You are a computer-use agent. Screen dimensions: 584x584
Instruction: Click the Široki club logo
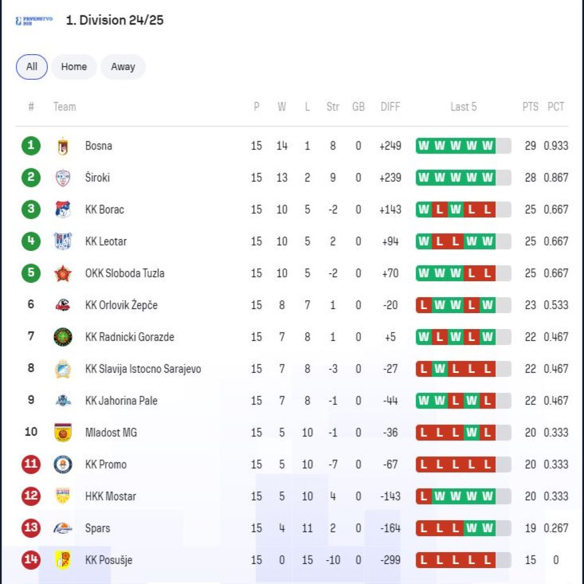pyautogui.click(x=63, y=178)
